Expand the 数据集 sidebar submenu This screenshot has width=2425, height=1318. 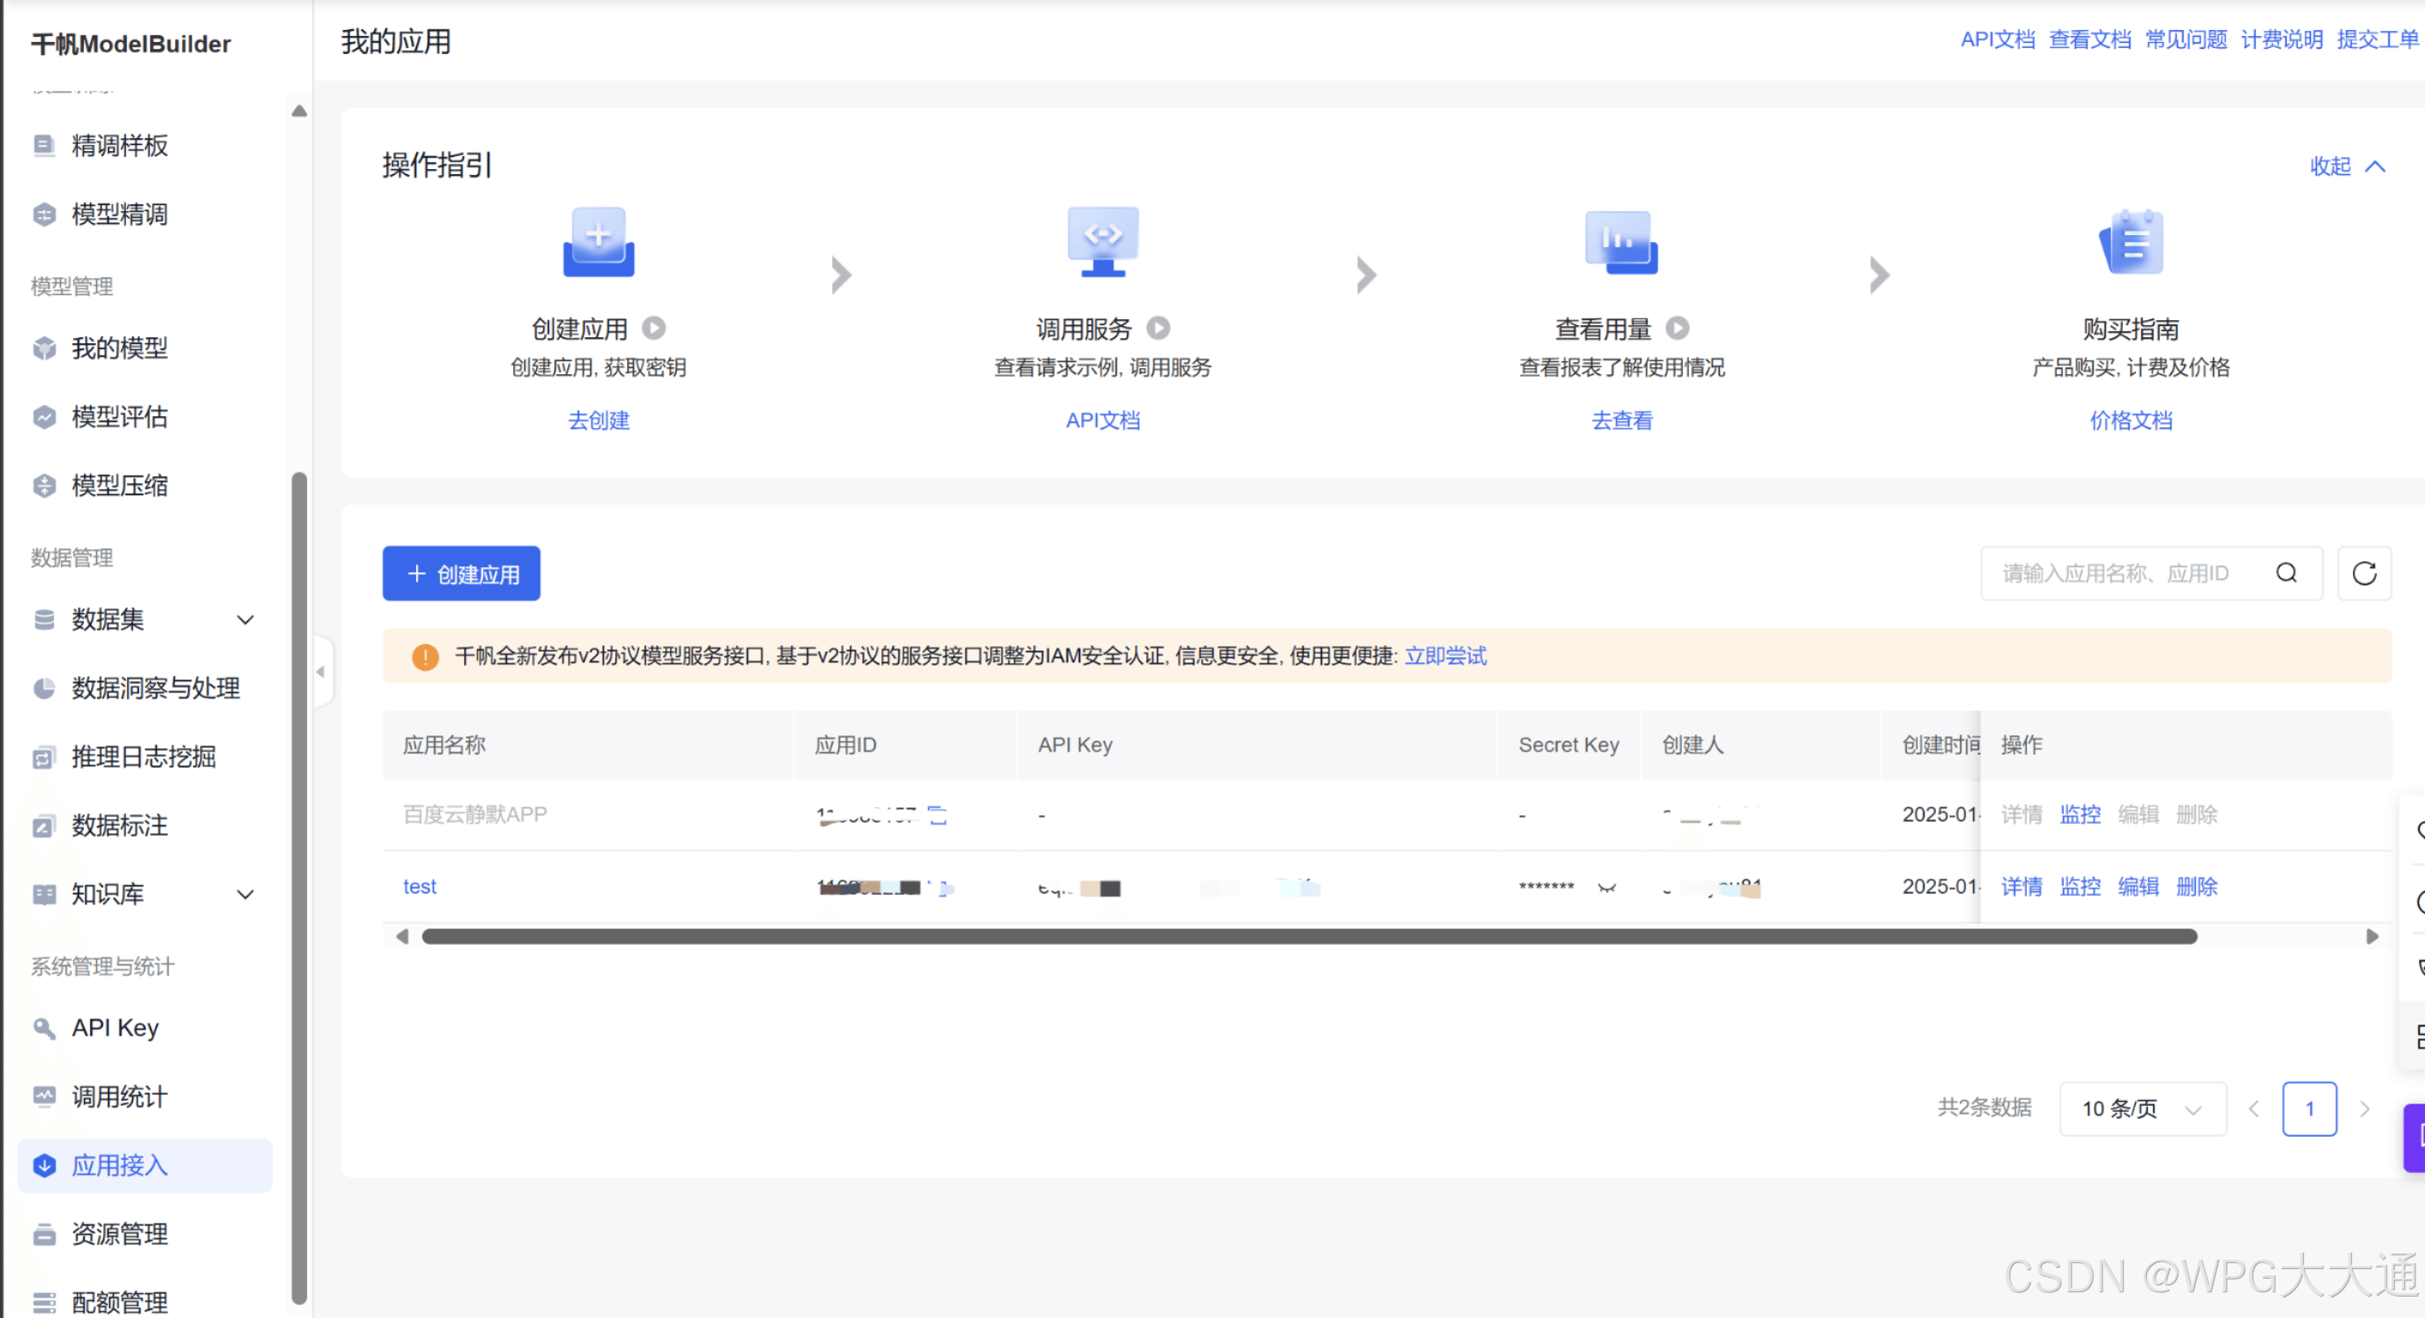point(245,620)
